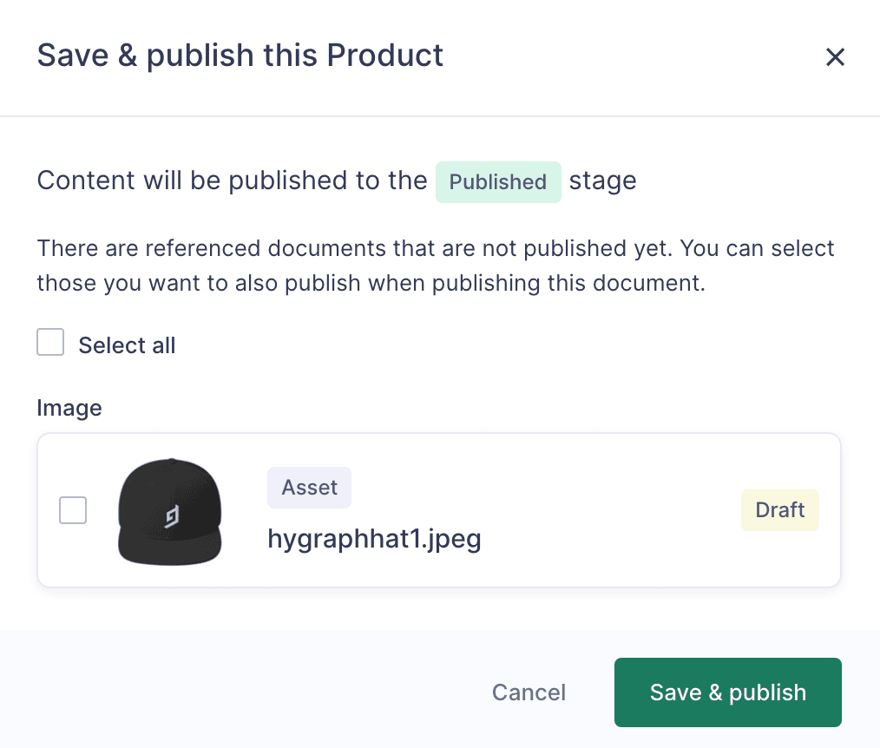Image resolution: width=880 pixels, height=748 pixels.
Task: Click the Content will be published text
Action: (232, 180)
